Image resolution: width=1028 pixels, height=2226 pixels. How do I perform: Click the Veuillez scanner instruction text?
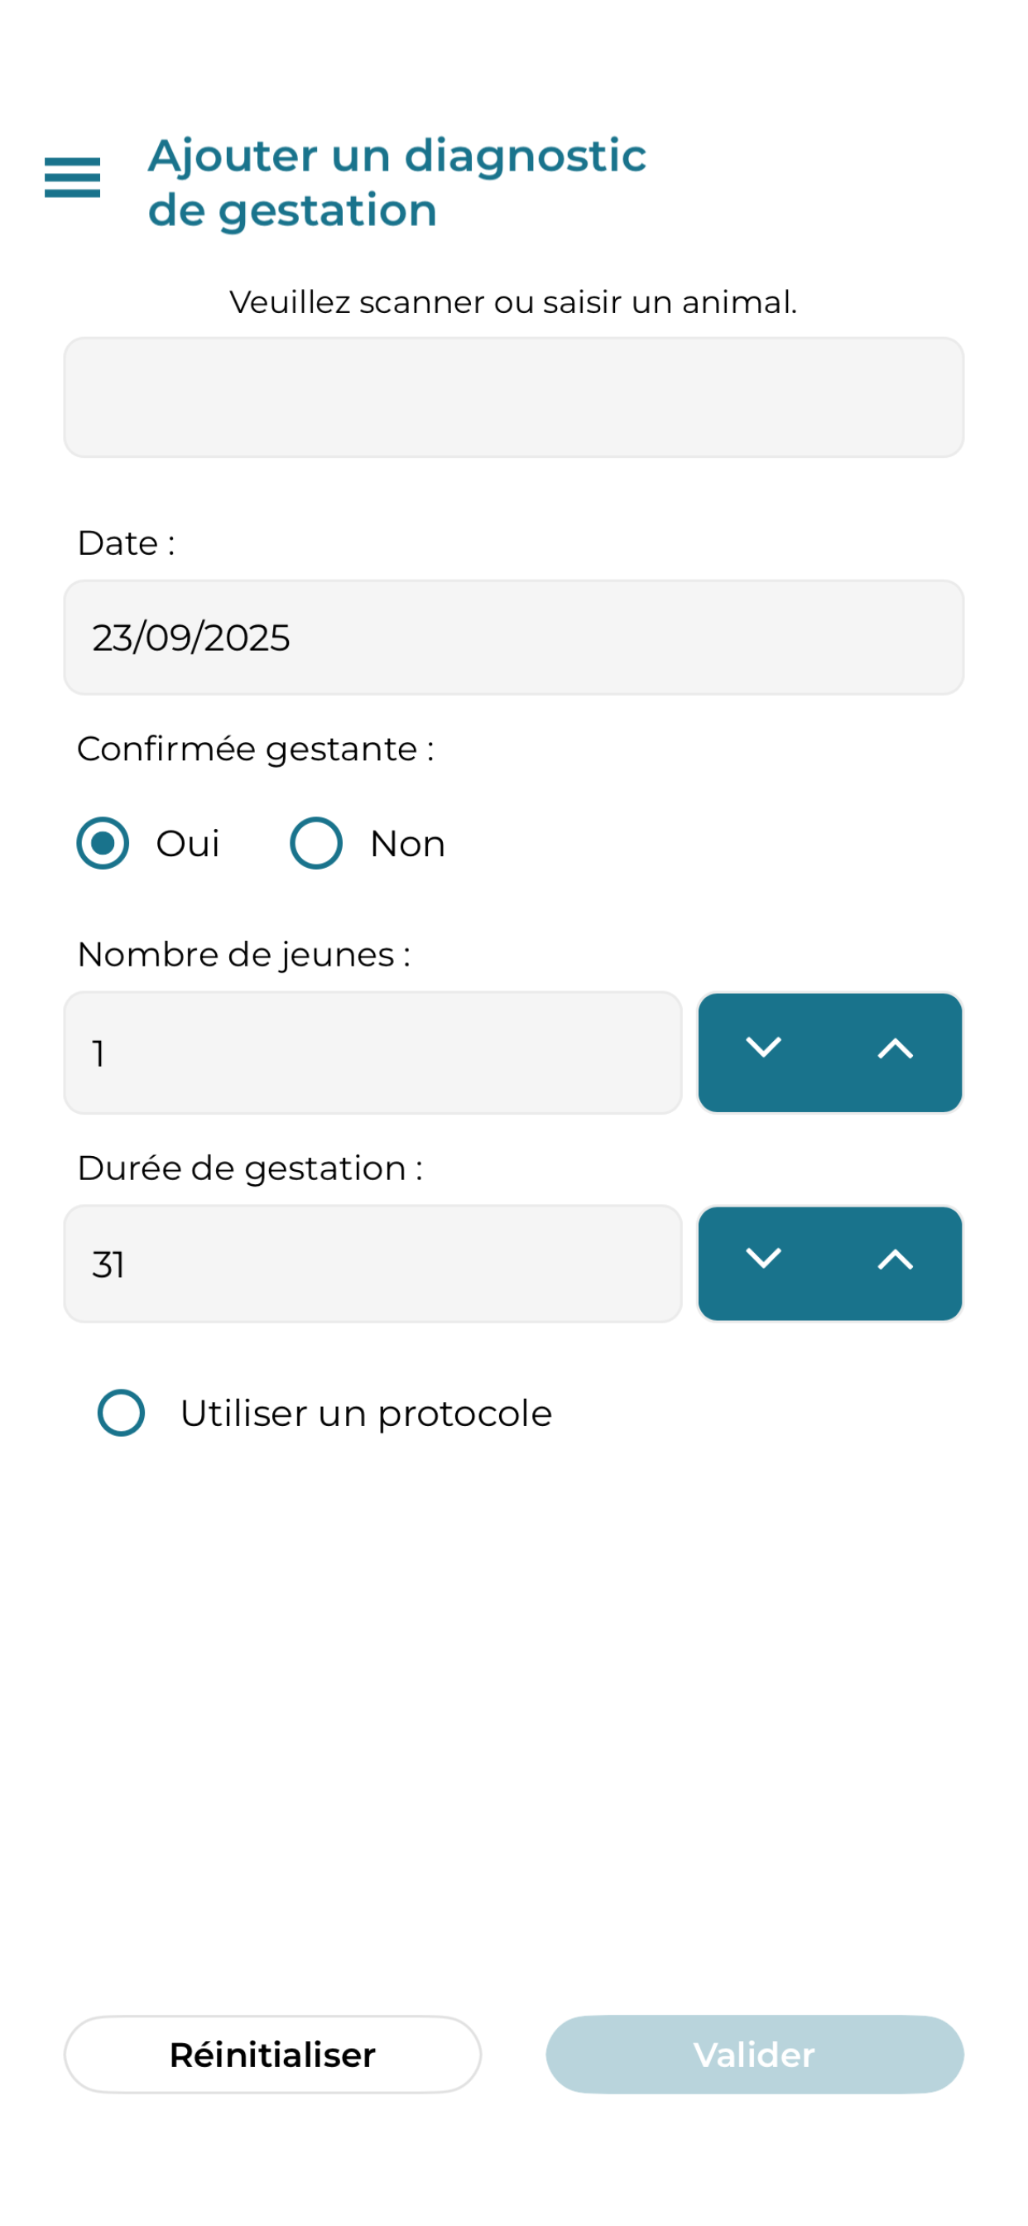tap(514, 301)
